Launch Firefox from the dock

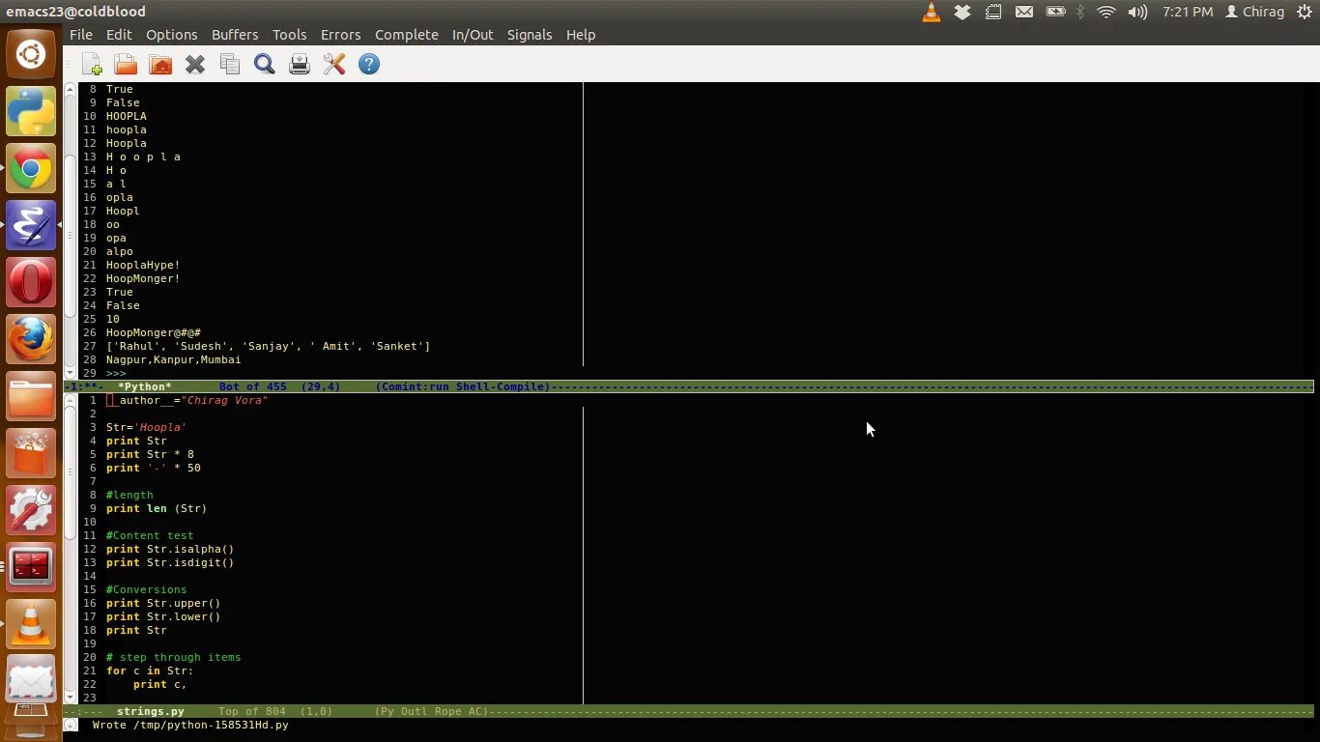click(31, 340)
